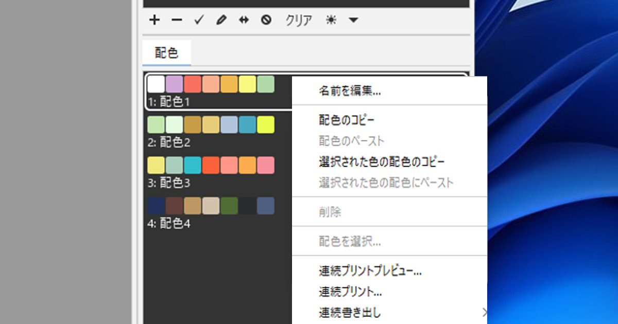
Task: Click the minus icon to remove colorway
Action: (177, 20)
